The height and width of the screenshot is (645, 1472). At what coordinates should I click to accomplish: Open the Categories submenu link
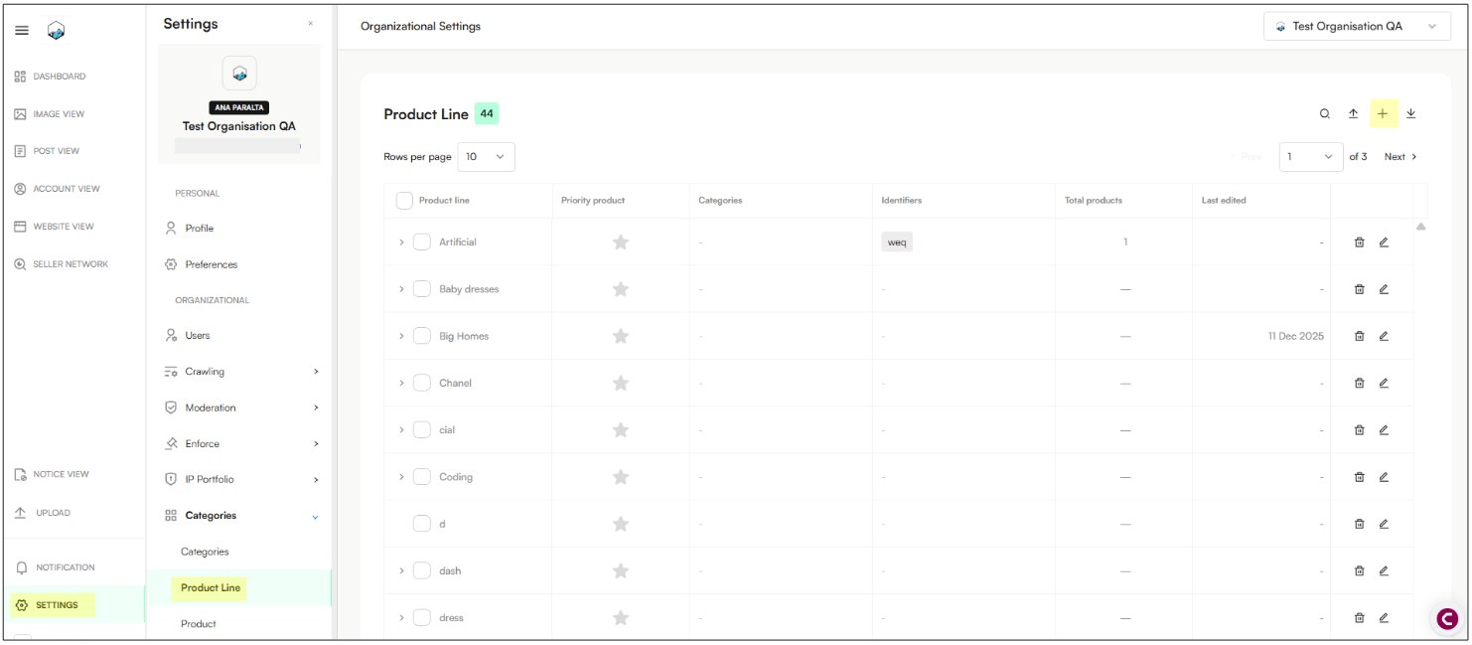click(205, 552)
